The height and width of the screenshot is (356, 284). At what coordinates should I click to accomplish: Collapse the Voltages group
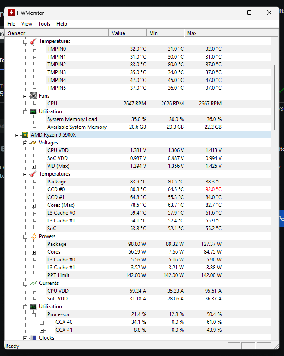(26, 143)
